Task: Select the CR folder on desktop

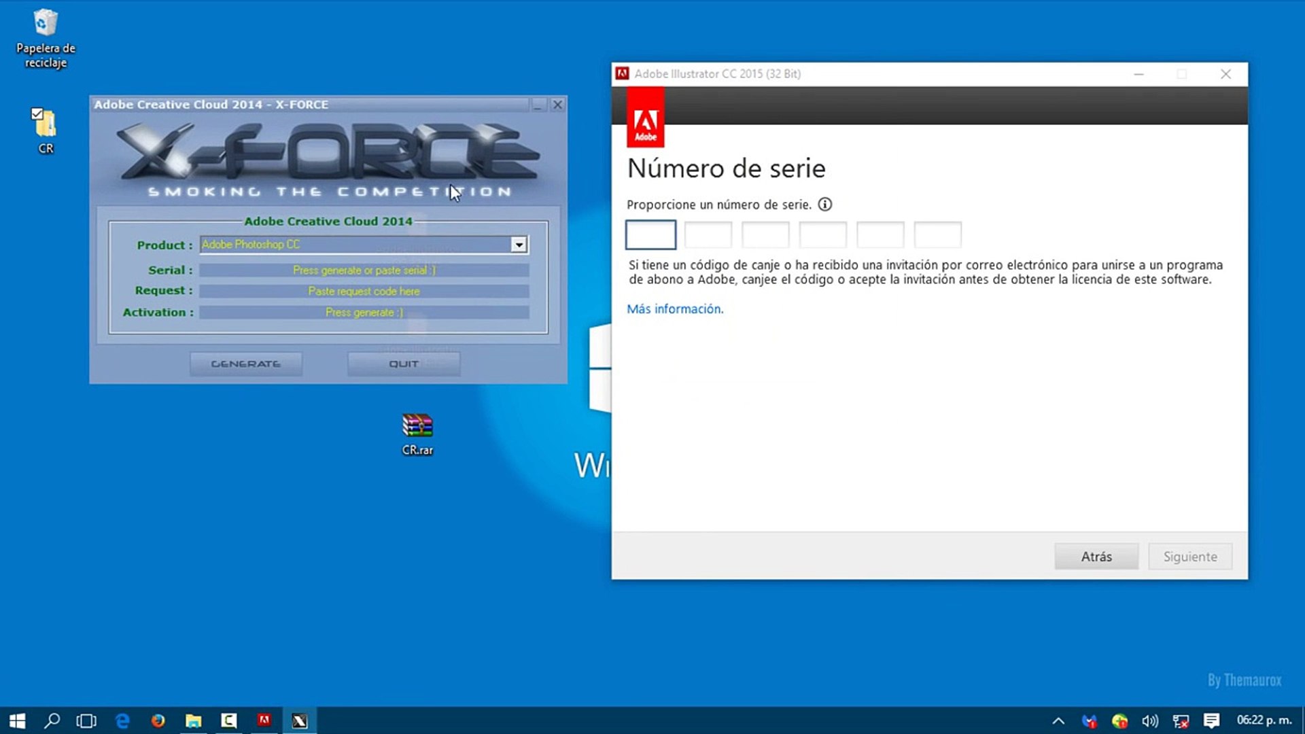Action: click(46, 130)
